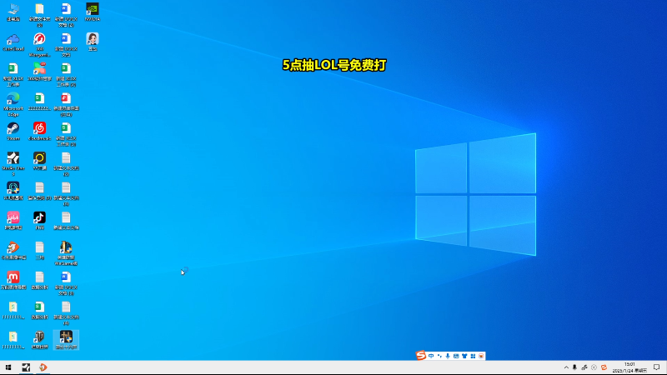Open the "新建文本文档 (4)" text file
The height and width of the screenshot is (375, 667).
tap(66, 313)
